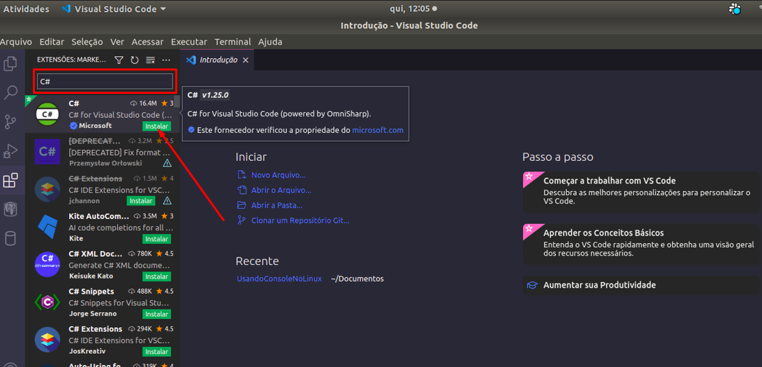The height and width of the screenshot is (367, 762).
Task: Install the C# extension by Microsoft
Action: click(x=157, y=127)
